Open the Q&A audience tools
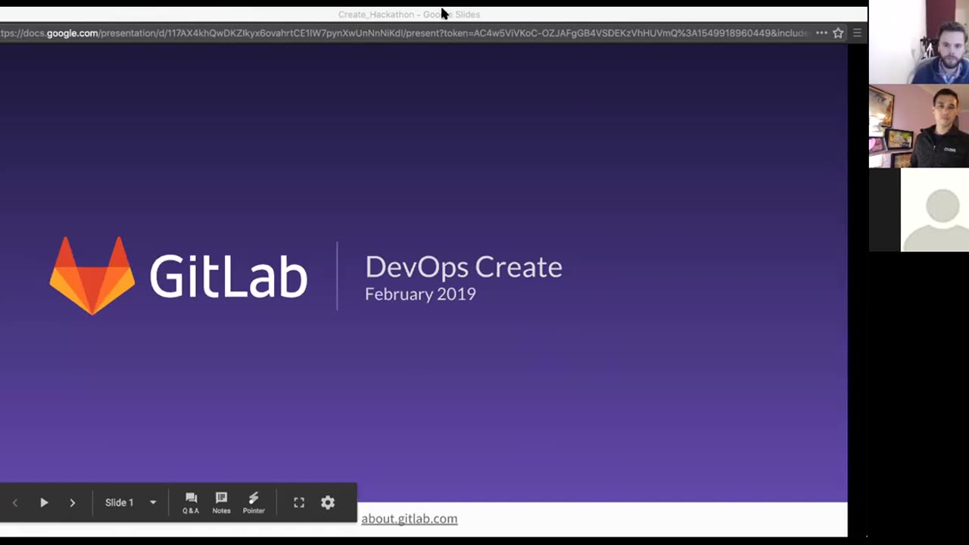The width and height of the screenshot is (969, 545). point(191,503)
